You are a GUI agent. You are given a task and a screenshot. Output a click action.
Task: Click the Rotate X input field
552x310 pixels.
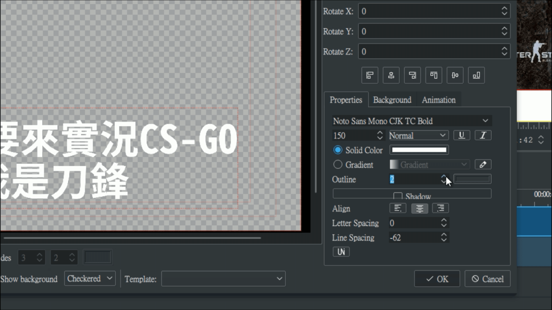[434, 11]
